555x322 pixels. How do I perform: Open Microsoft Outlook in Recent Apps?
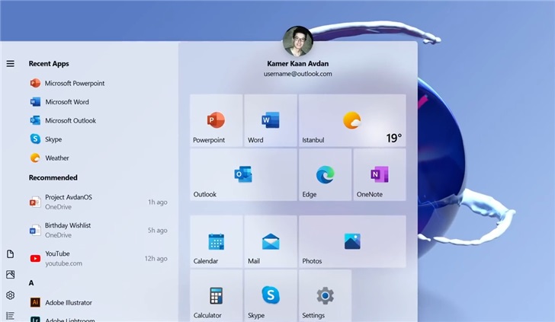point(63,120)
